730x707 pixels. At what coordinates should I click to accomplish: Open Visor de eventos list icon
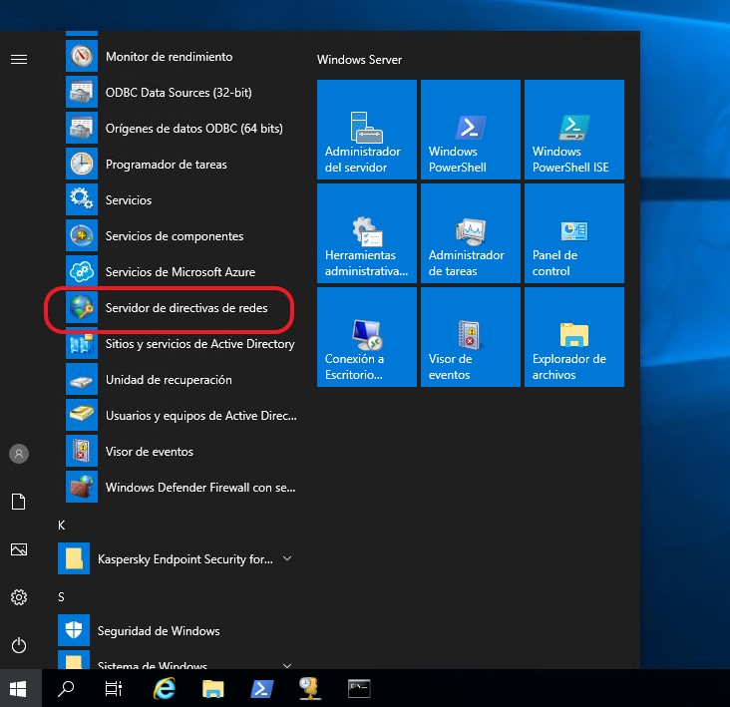pyautogui.click(x=82, y=451)
